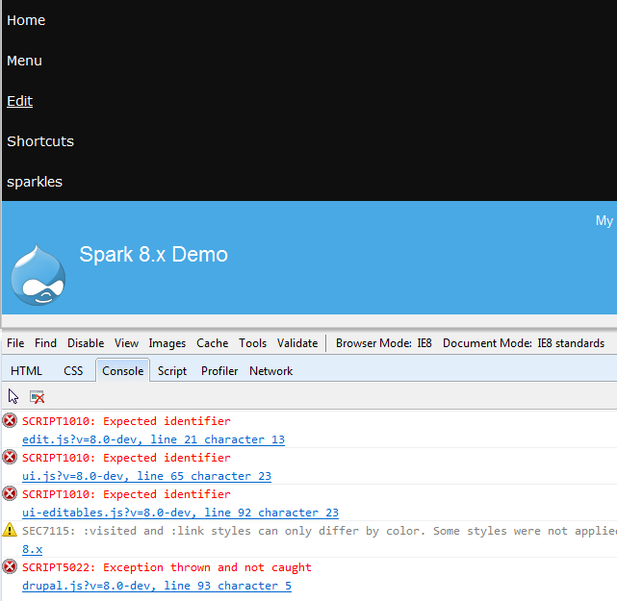The height and width of the screenshot is (601, 617).
Task: Switch to the Network tab
Action: pos(271,370)
